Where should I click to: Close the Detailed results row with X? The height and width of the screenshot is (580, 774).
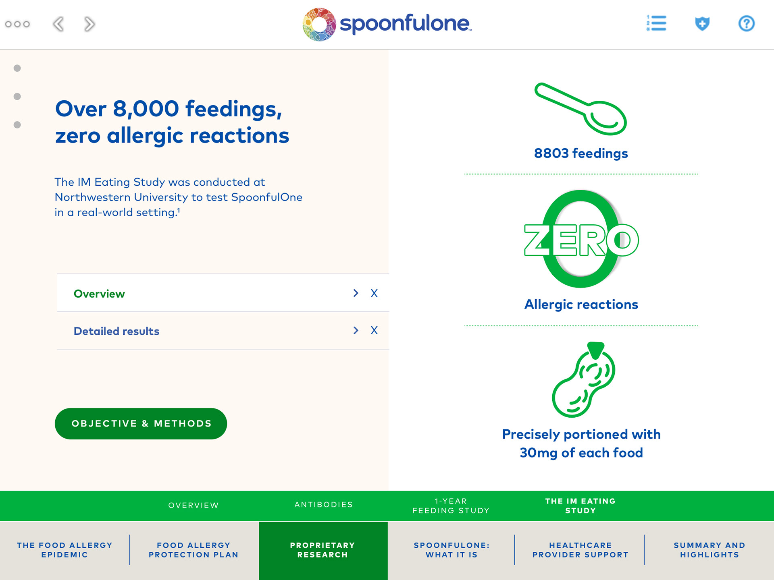click(374, 331)
